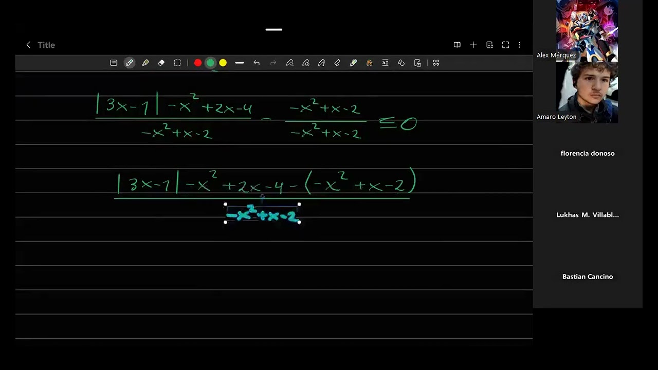The width and height of the screenshot is (658, 370).
Task: Add a new page with plus icon
Action: pyautogui.click(x=473, y=45)
